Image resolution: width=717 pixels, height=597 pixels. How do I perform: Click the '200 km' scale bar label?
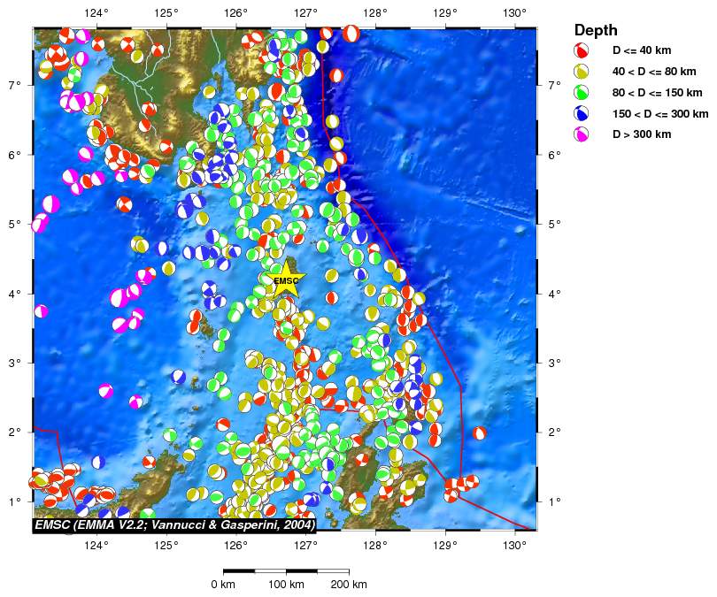pyautogui.click(x=348, y=585)
